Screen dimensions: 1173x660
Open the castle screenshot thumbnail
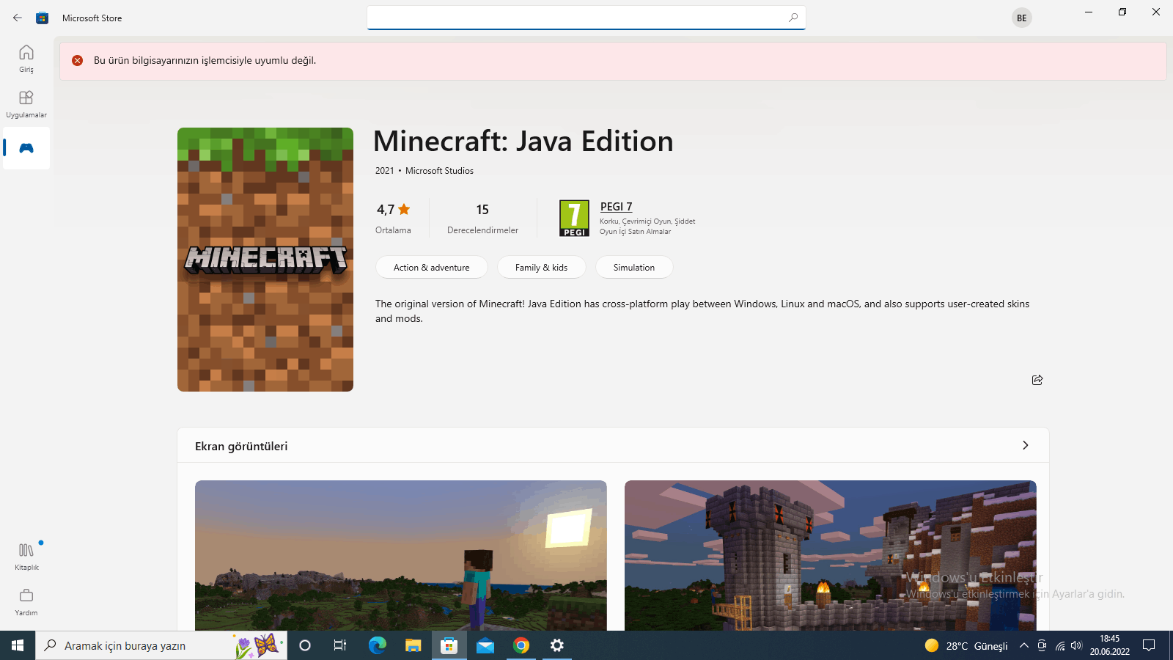point(831,555)
